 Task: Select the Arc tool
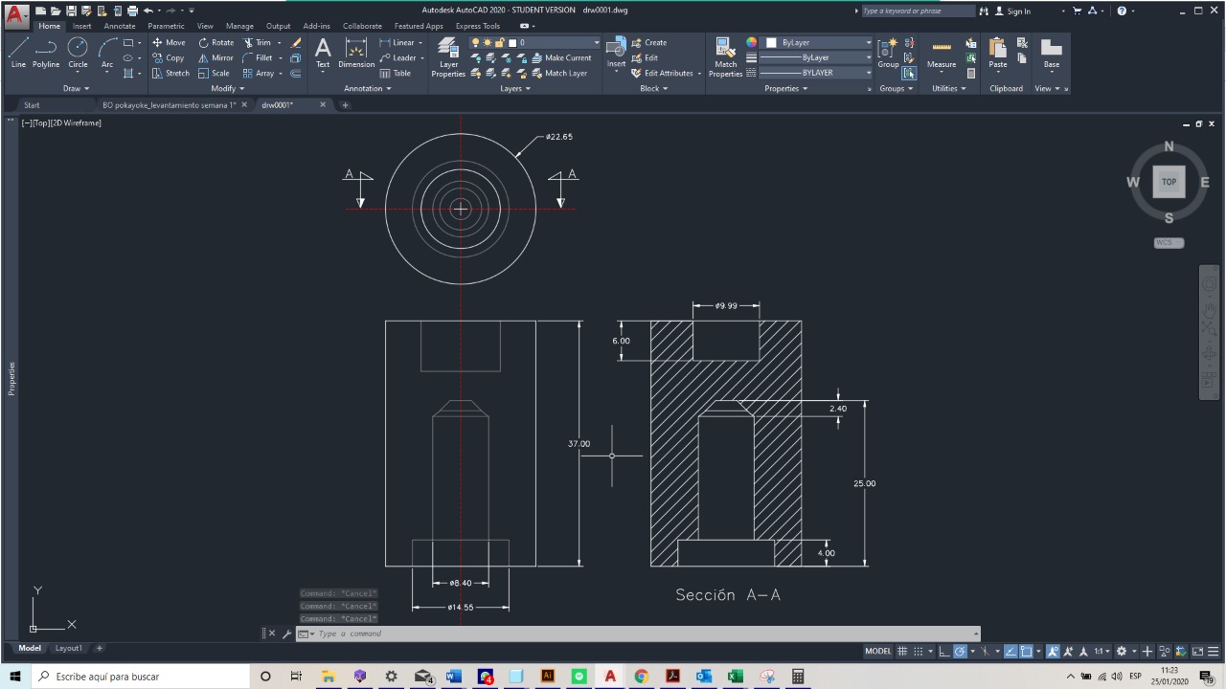[x=106, y=53]
